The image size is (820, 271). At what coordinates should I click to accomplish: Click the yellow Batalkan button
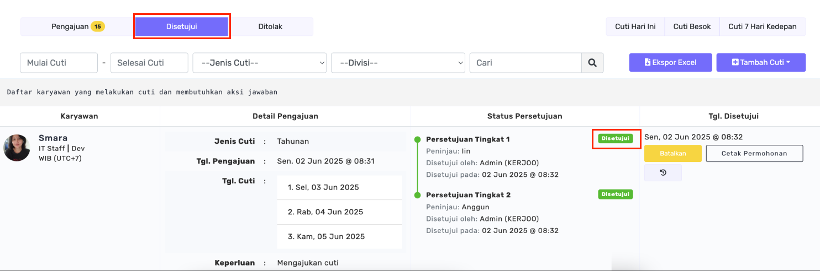click(672, 154)
